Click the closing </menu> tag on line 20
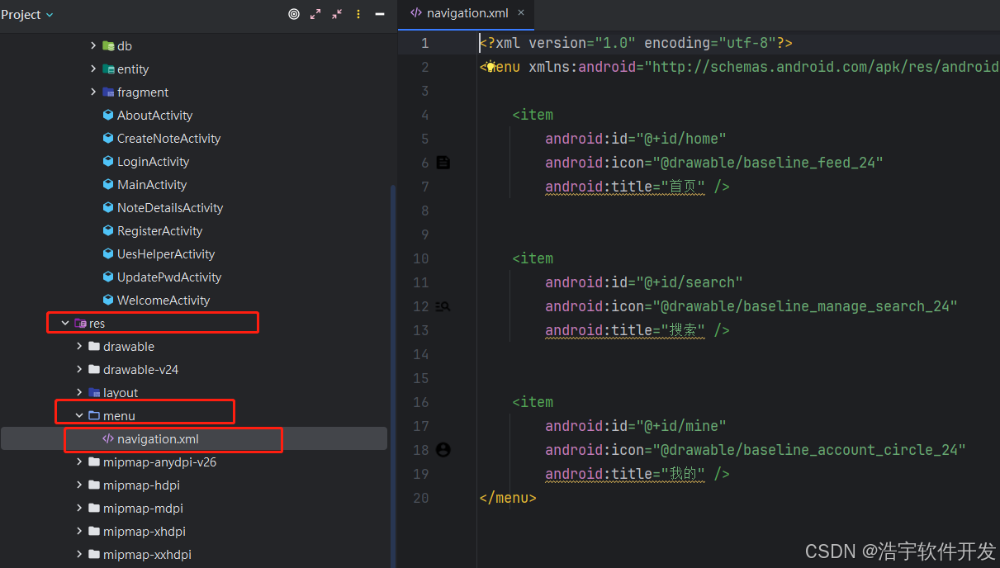This screenshot has width=1000, height=568. pyautogui.click(x=508, y=498)
